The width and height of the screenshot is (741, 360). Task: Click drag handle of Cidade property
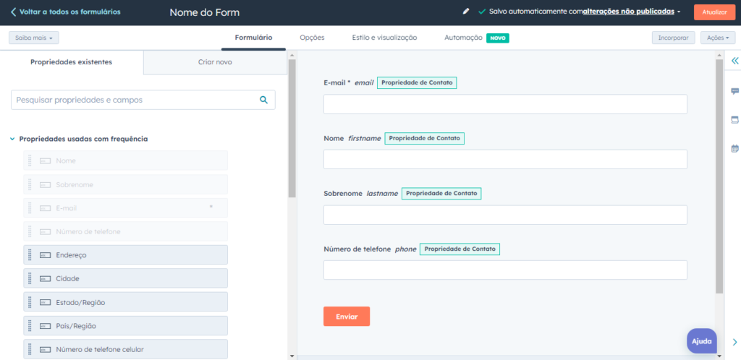point(30,278)
